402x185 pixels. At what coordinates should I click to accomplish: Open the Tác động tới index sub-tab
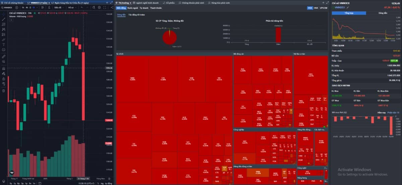[137, 15]
